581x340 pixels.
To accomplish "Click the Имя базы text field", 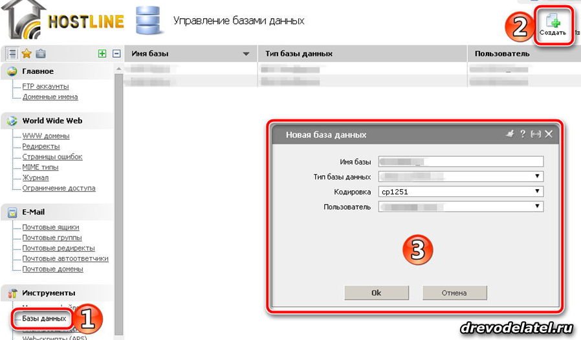I will 461,161.
